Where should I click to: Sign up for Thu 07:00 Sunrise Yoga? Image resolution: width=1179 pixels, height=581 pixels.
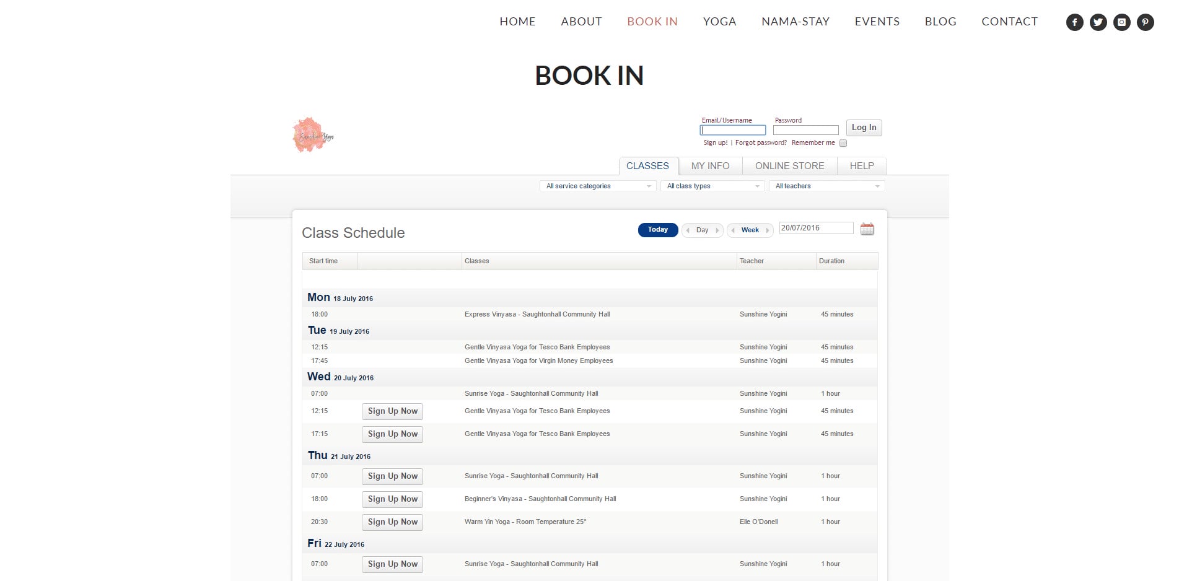pyautogui.click(x=392, y=476)
